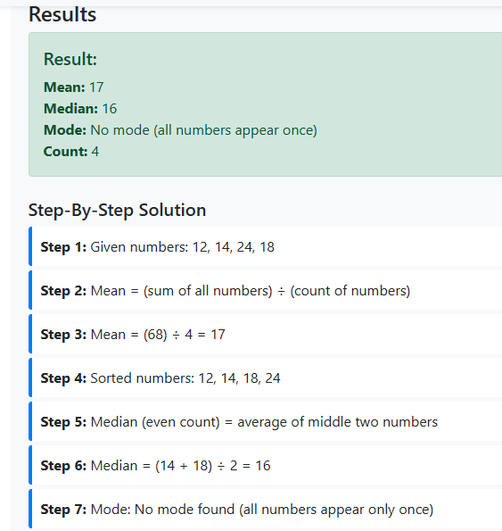502x531 pixels.
Task: Click the bold Mean label
Action: [x=64, y=87]
